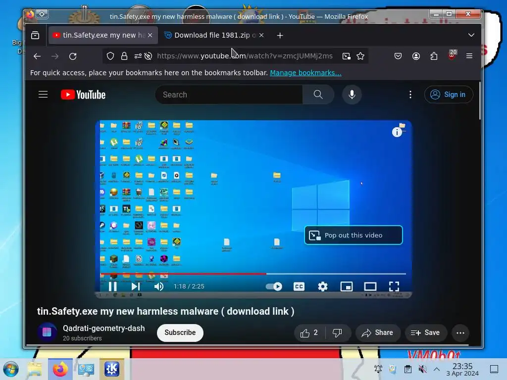The height and width of the screenshot is (380, 507).
Task: Open tracking protection shield icon
Action: tap(110, 56)
